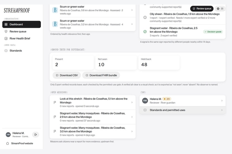Open the Stagnant water signal at 2.5 km
The height and width of the screenshot is (154, 232).
click(182, 32)
